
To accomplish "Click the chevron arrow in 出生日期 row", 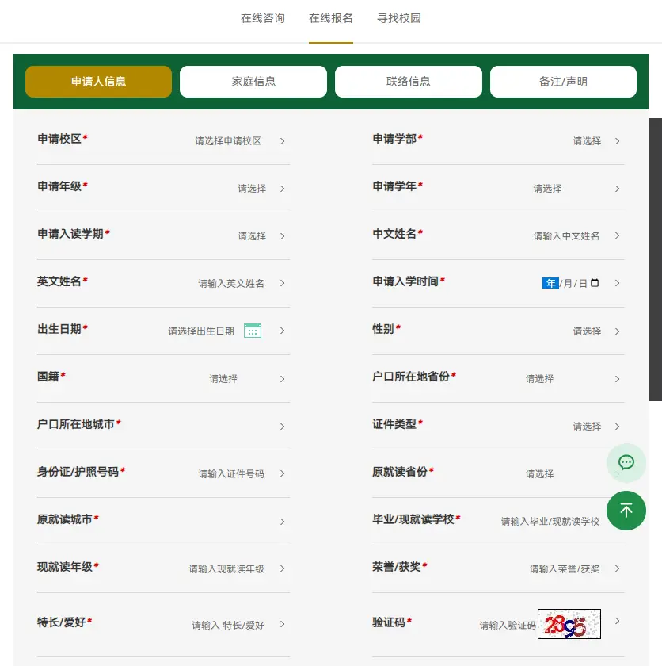I will click(283, 331).
